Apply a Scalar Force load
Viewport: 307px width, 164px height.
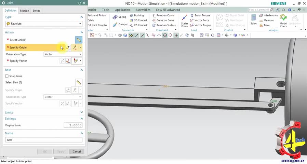coord(184,21)
